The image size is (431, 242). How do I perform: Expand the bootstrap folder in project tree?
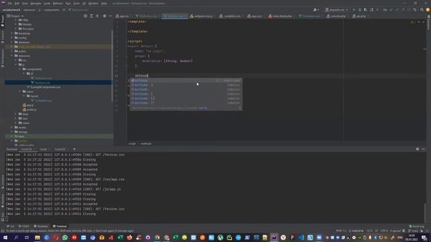click(12, 34)
